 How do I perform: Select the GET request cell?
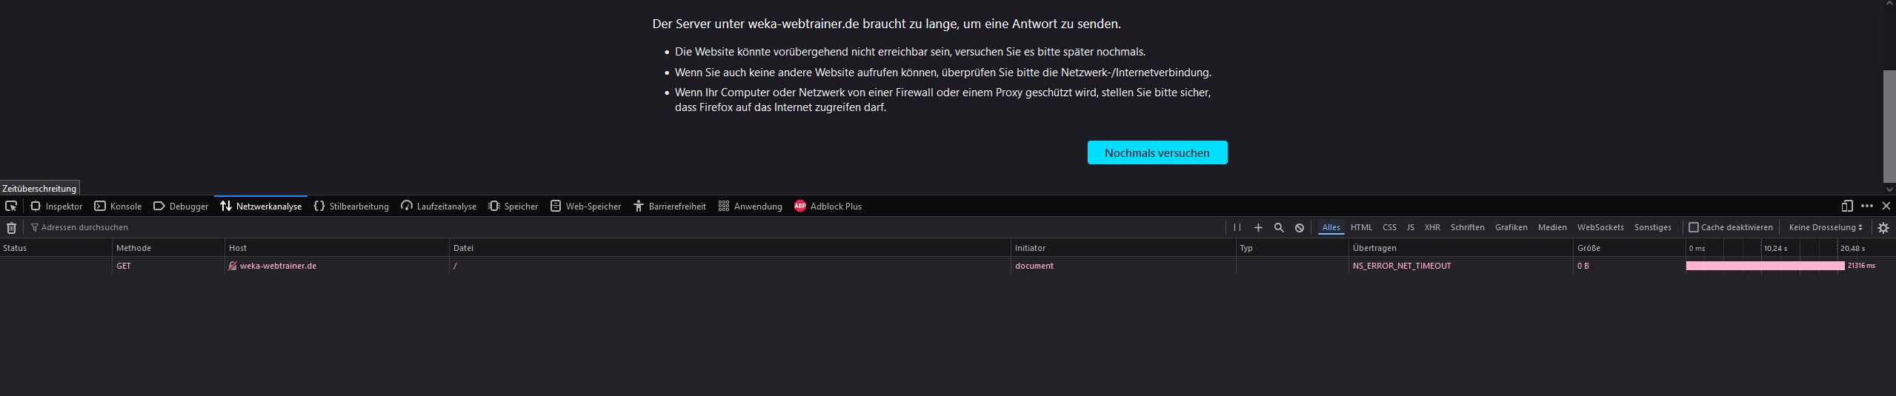168,266
